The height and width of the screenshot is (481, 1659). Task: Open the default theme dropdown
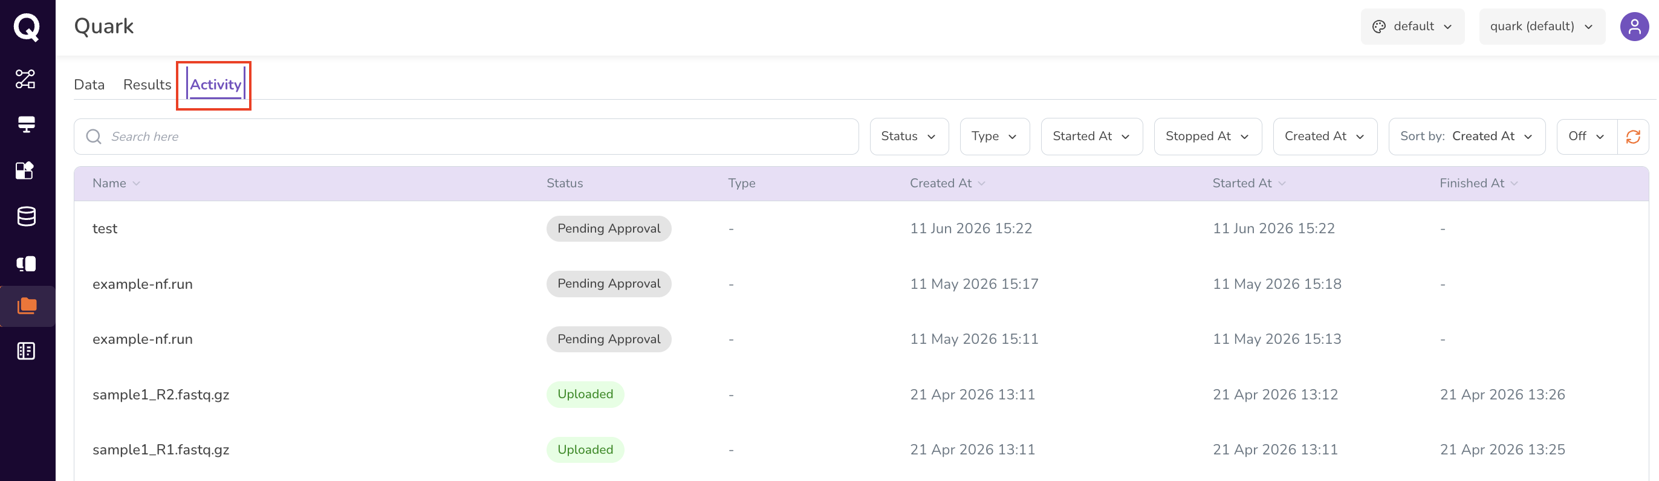click(x=1412, y=27)
